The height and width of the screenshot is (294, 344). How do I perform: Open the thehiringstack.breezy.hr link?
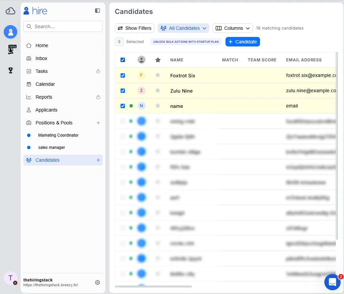(x=51, y=285)
